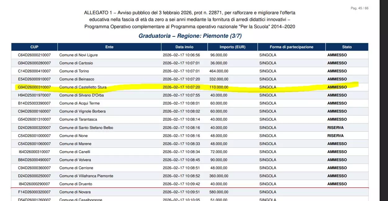Screen dimensions: 388x201
Task: Click the Importo (EUR) column header
Action: 232,47
